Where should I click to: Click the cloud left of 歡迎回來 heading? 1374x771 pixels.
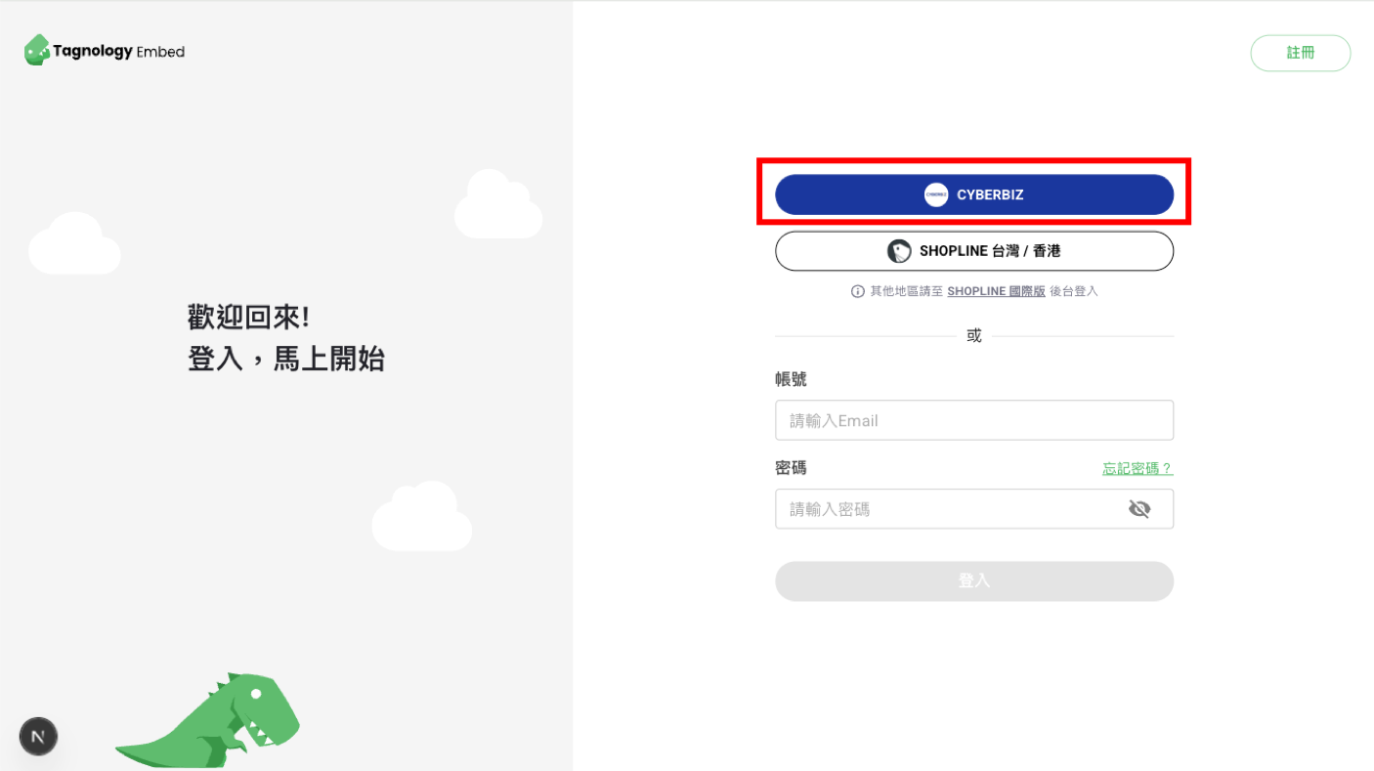tap(74, 243)
